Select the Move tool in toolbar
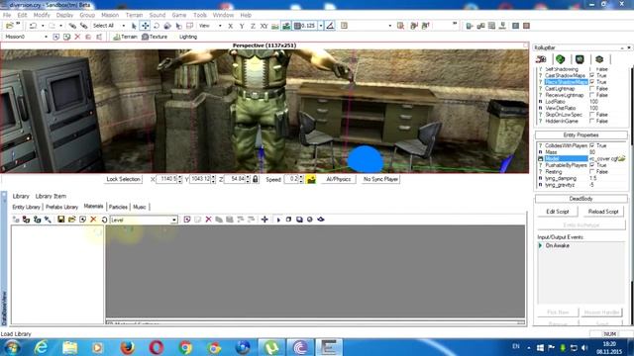Image resolution: width=634 pixels, height=356 pixels. point(145,26)
